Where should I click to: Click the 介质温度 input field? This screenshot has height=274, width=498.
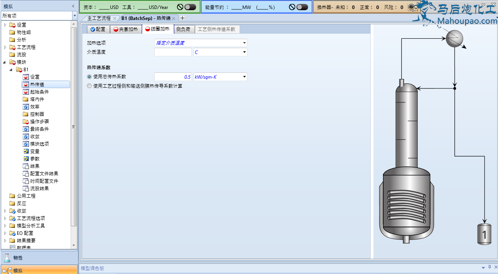point(173,52)
